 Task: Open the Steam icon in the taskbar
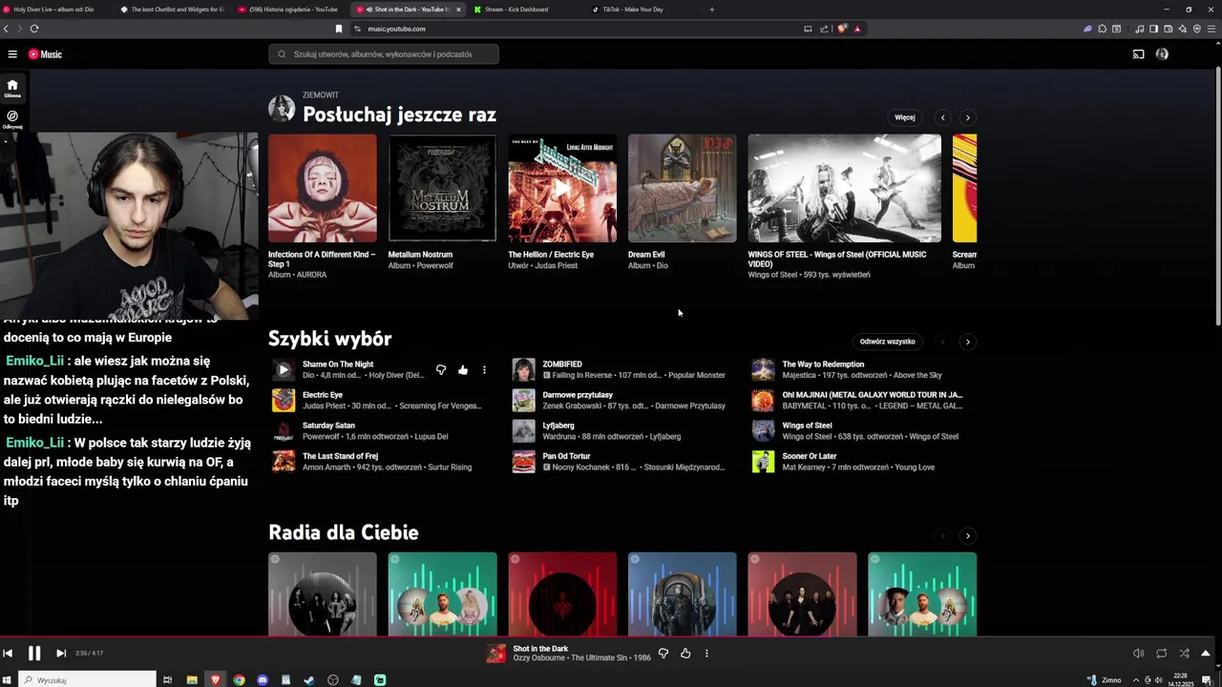tap(308, 680)
